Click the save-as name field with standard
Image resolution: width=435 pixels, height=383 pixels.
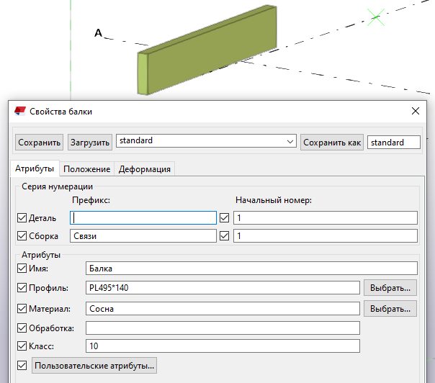[x=394, y=143]
